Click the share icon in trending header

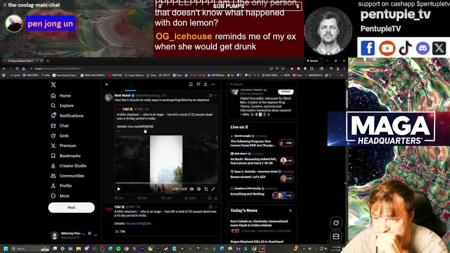point(205,84)
